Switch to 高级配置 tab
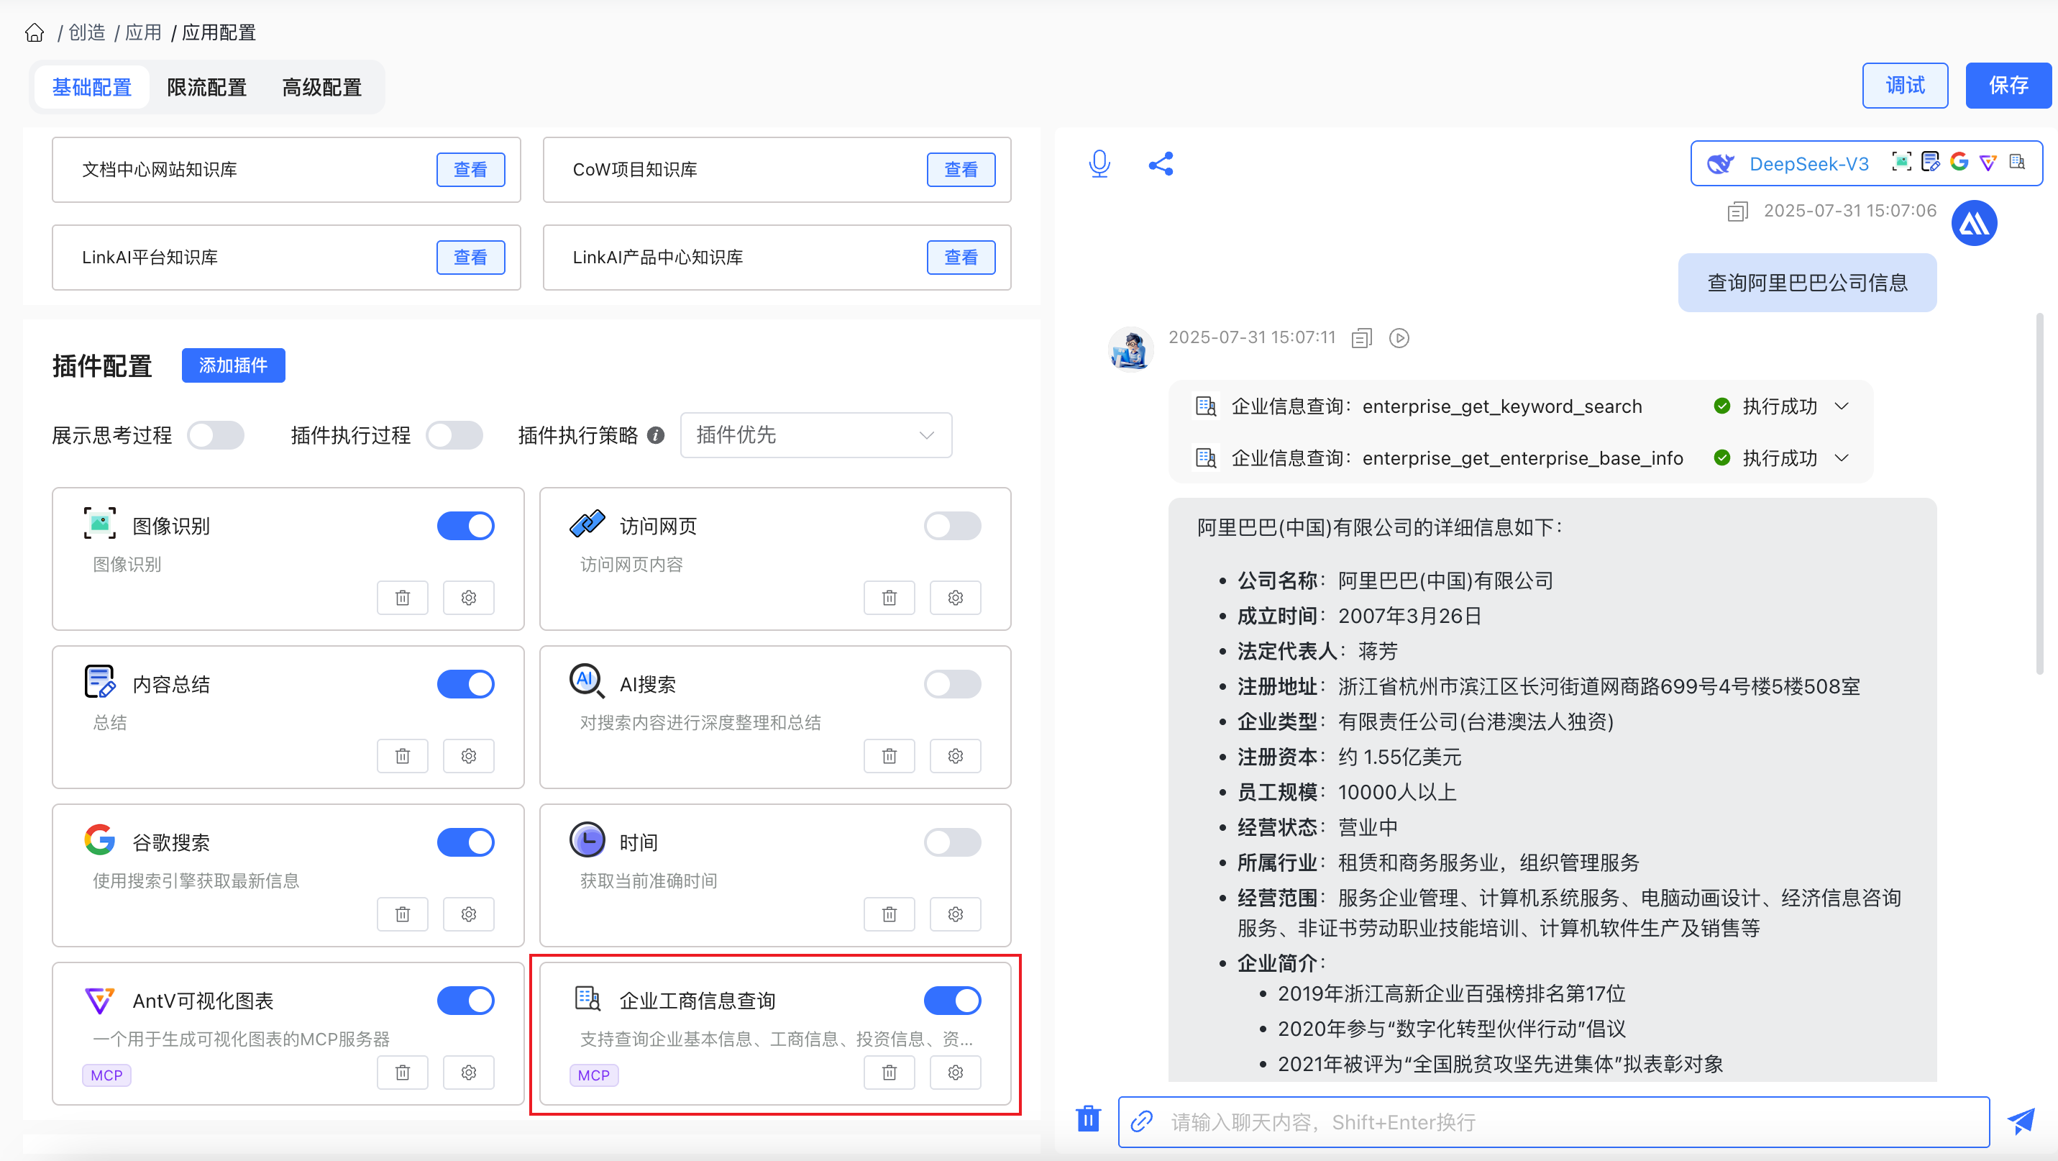 coord(322,87)
